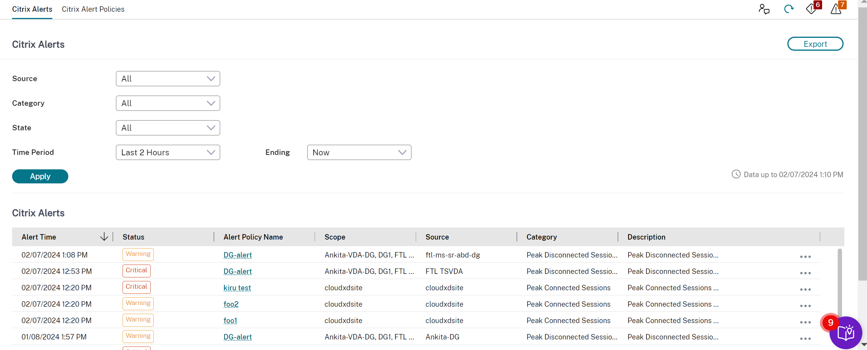
Task: Click the Apply button
Action: (x=40, y=176)
